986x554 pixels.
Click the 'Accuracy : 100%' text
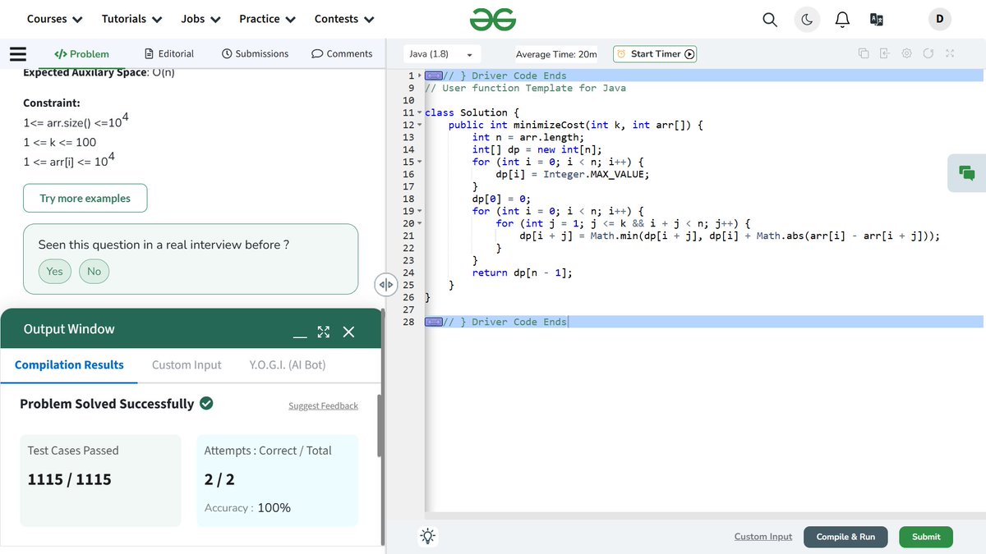tap(247, 508)
